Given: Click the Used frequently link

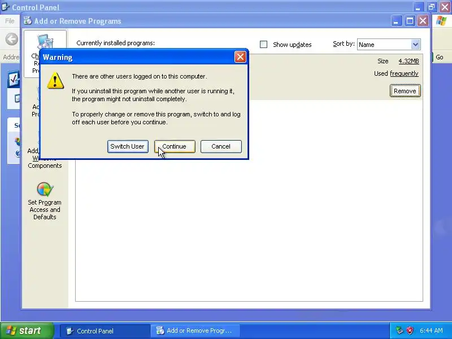Looking at the screenshot, I should pyautogui.click(x=404, y=73).
